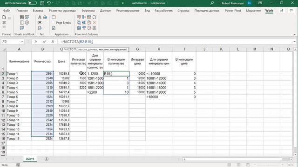
Task: Select column B header
Action: [x=42, y=49]
